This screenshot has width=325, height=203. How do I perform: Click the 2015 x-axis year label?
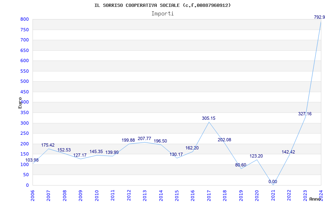click(177, 196)
